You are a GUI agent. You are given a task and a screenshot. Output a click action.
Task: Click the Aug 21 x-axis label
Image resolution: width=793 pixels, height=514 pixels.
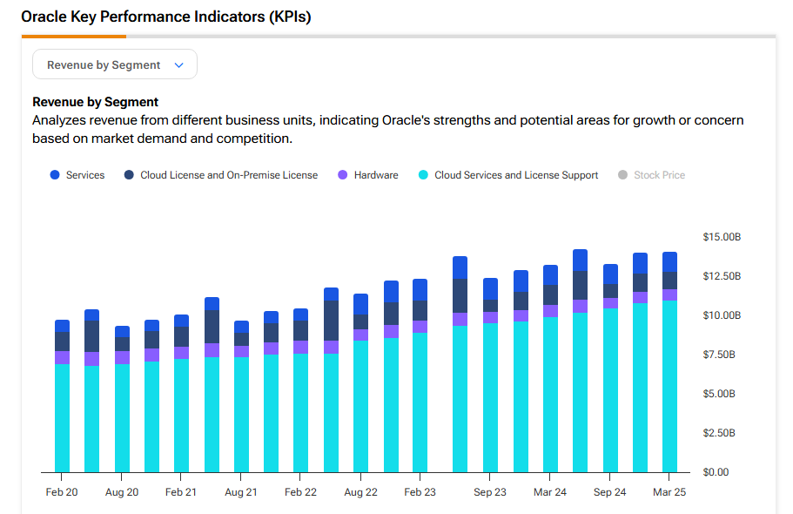point(241,492)
